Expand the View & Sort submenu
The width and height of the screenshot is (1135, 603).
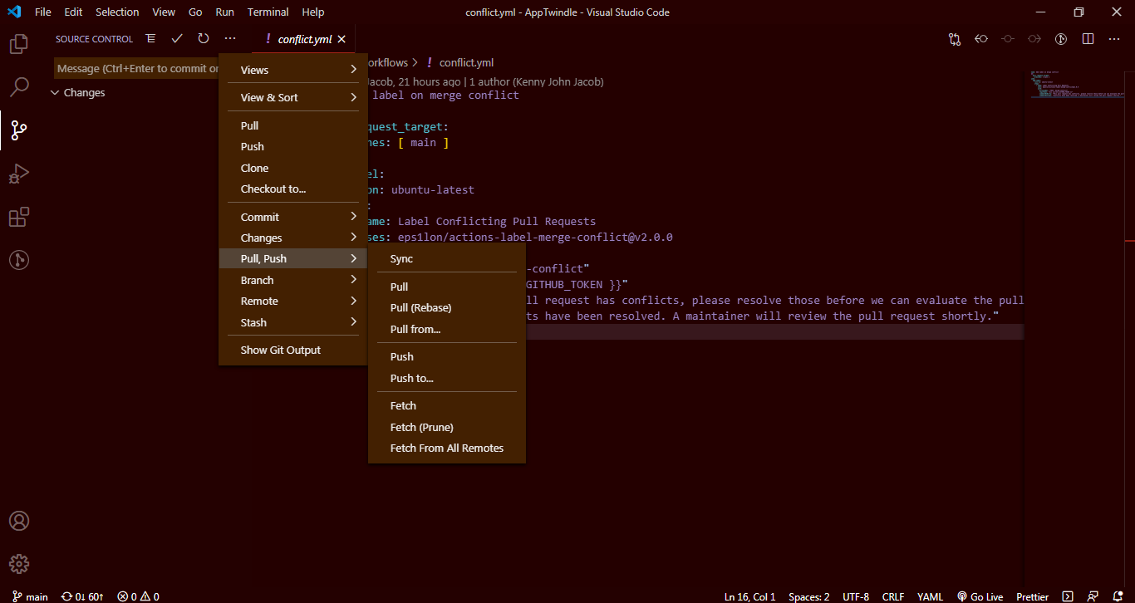pos(293,97)
